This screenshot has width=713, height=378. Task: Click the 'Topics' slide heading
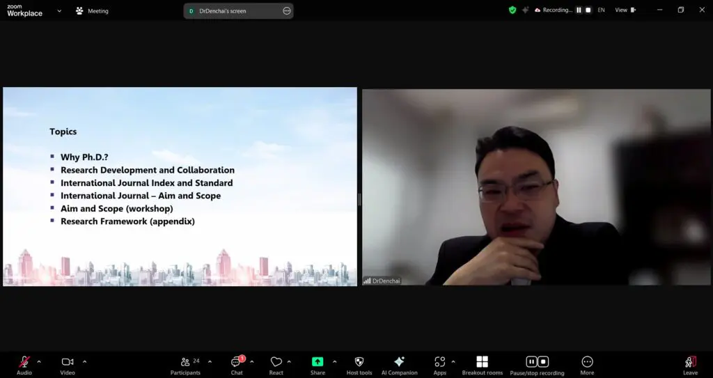coord(63,132)
